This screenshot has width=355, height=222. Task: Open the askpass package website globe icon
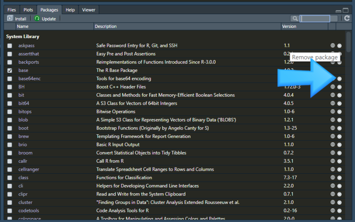332,46
